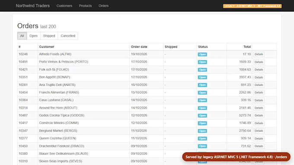This screenshot has width=294, height=165.
Task: Select customer Folk och fä (FOLKO)
Action: (x=54, y=69)
